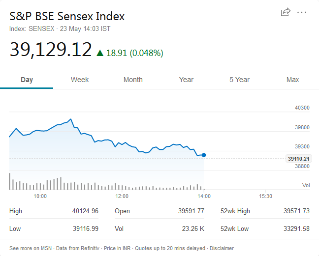Switch to the Week tab

80,80
